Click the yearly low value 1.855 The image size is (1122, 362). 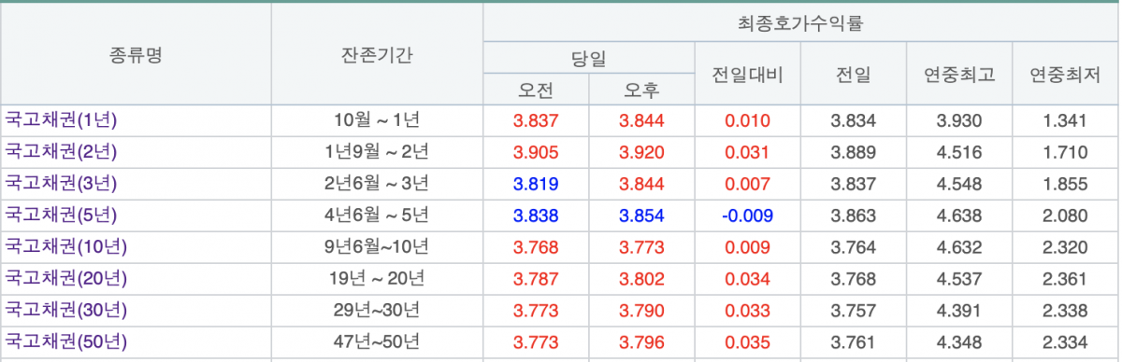[x=1065, y=183]
